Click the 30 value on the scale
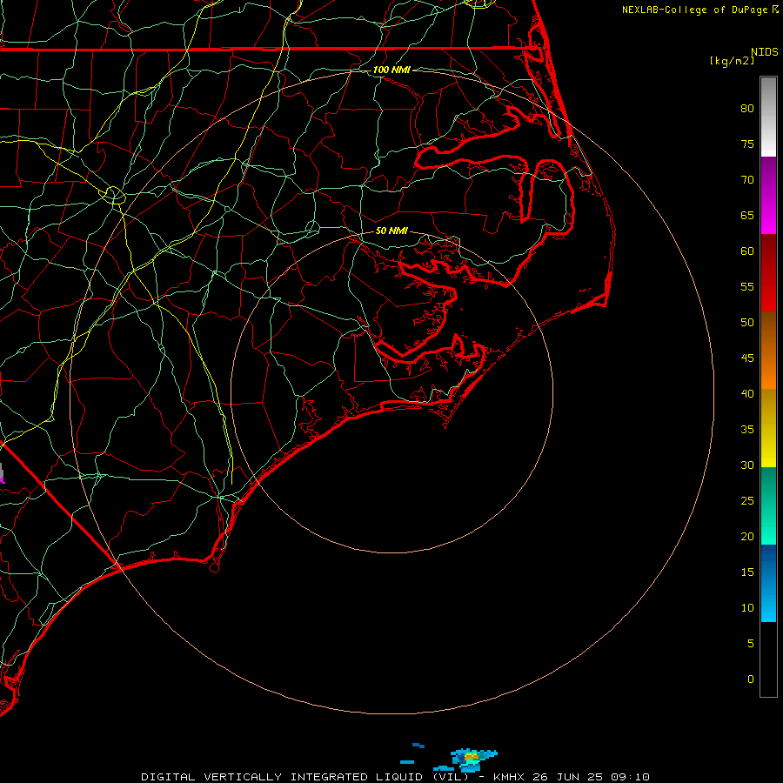The width and height of the screenshot is (783, 783). coord(747,465)
